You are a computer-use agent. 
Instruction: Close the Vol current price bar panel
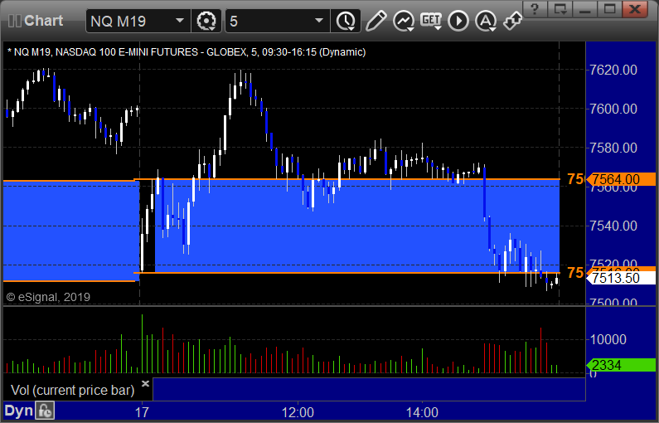coord(145,383)
